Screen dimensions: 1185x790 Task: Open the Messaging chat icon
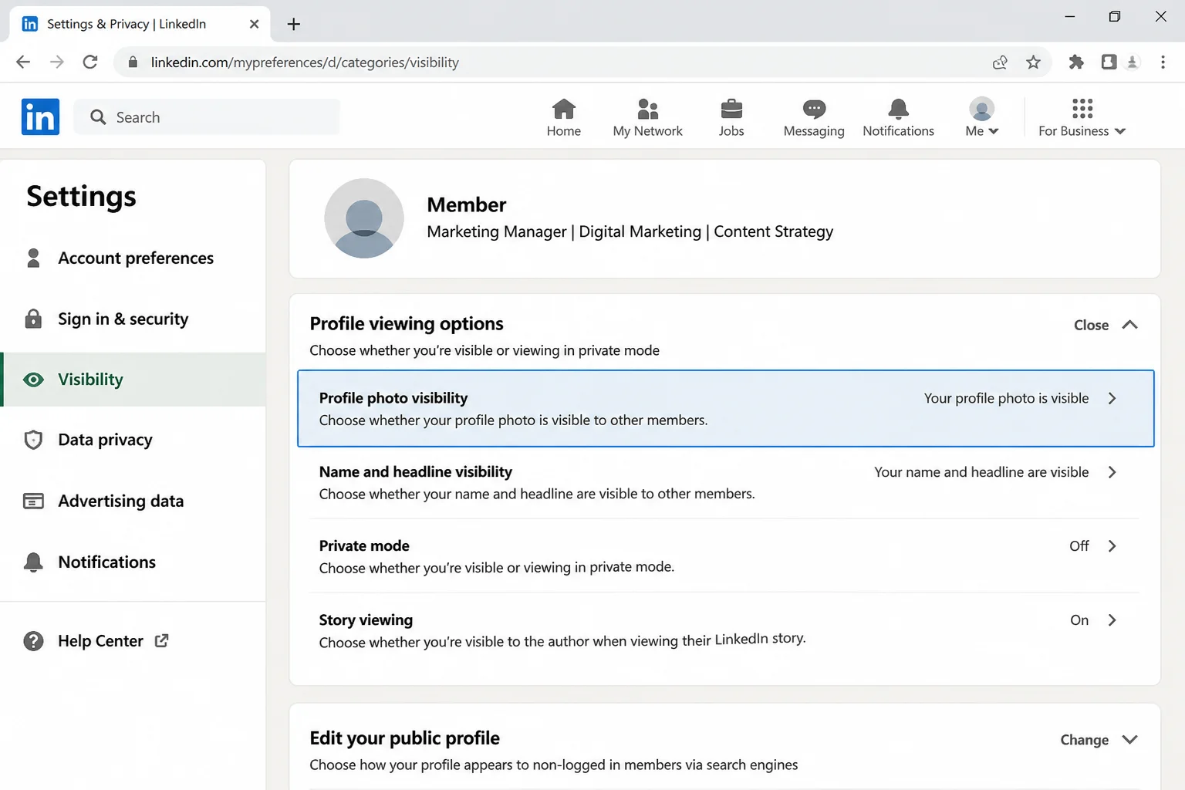(814, 109)
